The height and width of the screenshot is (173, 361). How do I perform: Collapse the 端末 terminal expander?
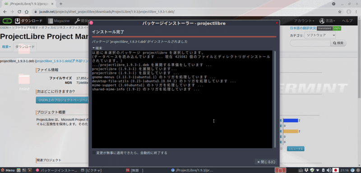pos(97,48)
